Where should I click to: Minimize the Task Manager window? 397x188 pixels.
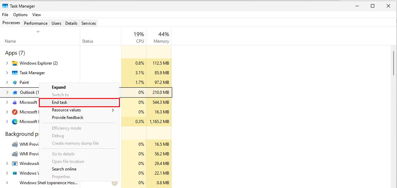(x=357, y=6)
